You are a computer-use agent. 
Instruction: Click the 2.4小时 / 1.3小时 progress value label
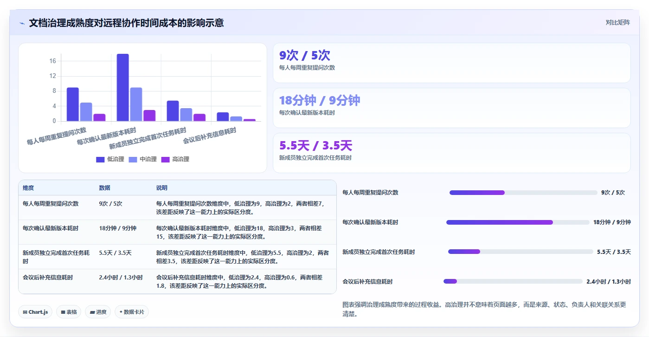(609, 281)
